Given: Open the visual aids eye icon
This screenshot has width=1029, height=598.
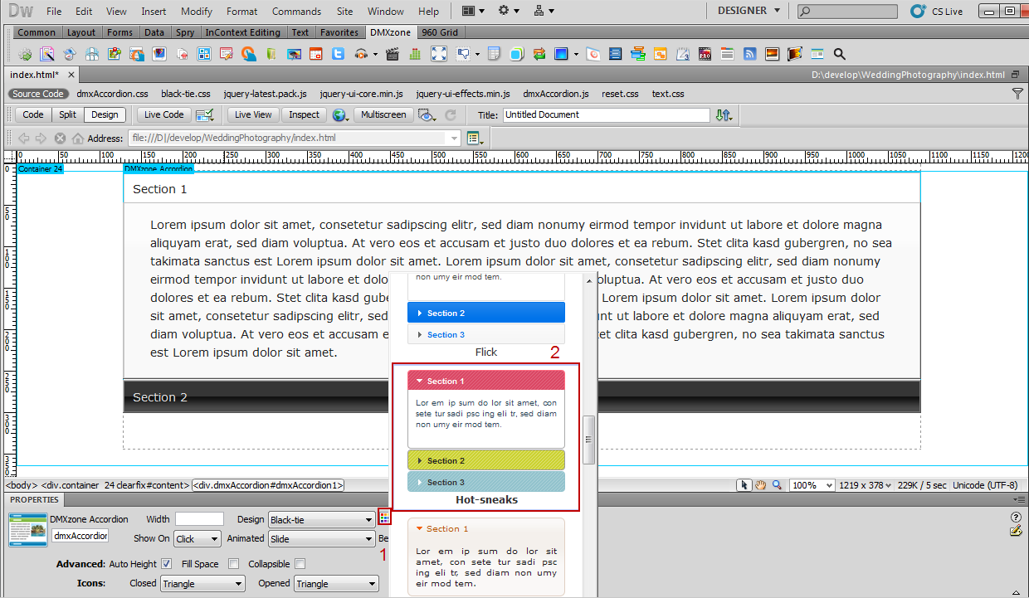Looking at the screenshot, I should point(427,115).
